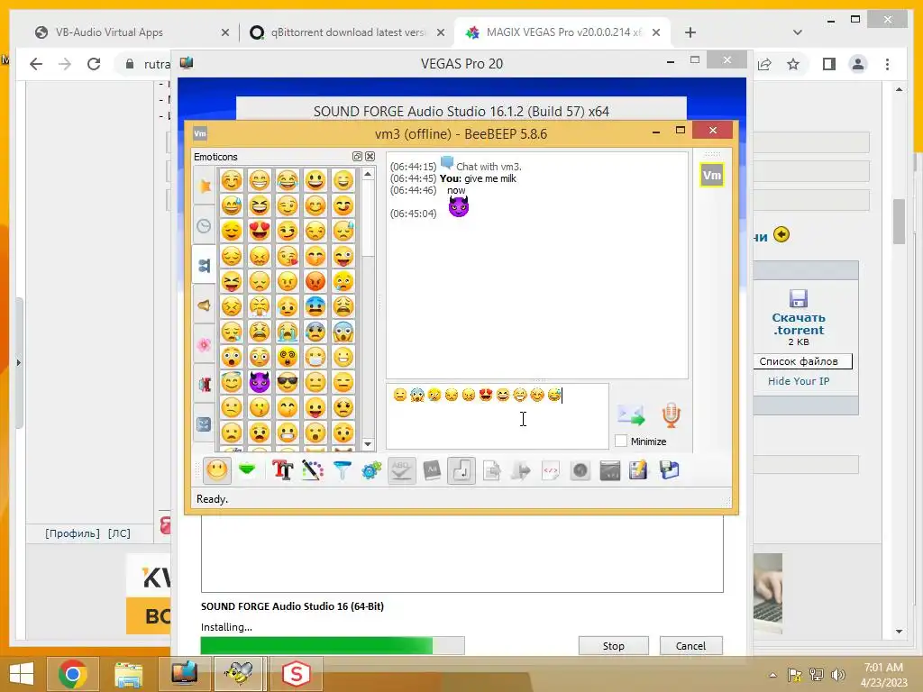The image size is (923, 692).
Task: Click the Hide Your IP link
Action: (x=799, y=381)
